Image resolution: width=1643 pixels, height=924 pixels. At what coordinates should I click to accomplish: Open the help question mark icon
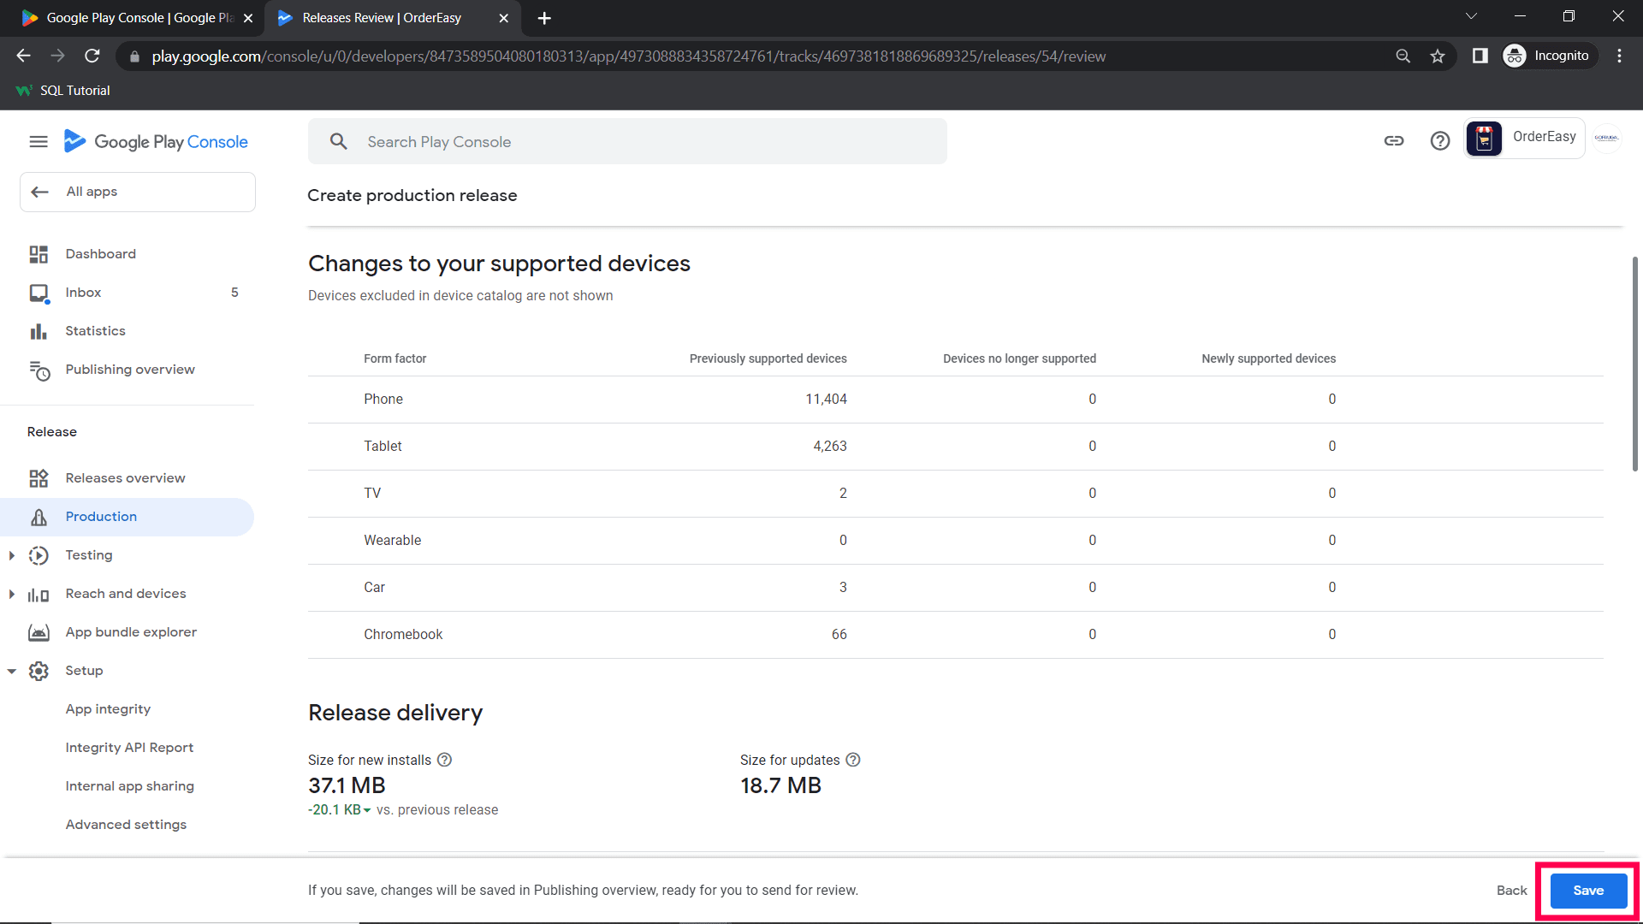(1440, 141)
